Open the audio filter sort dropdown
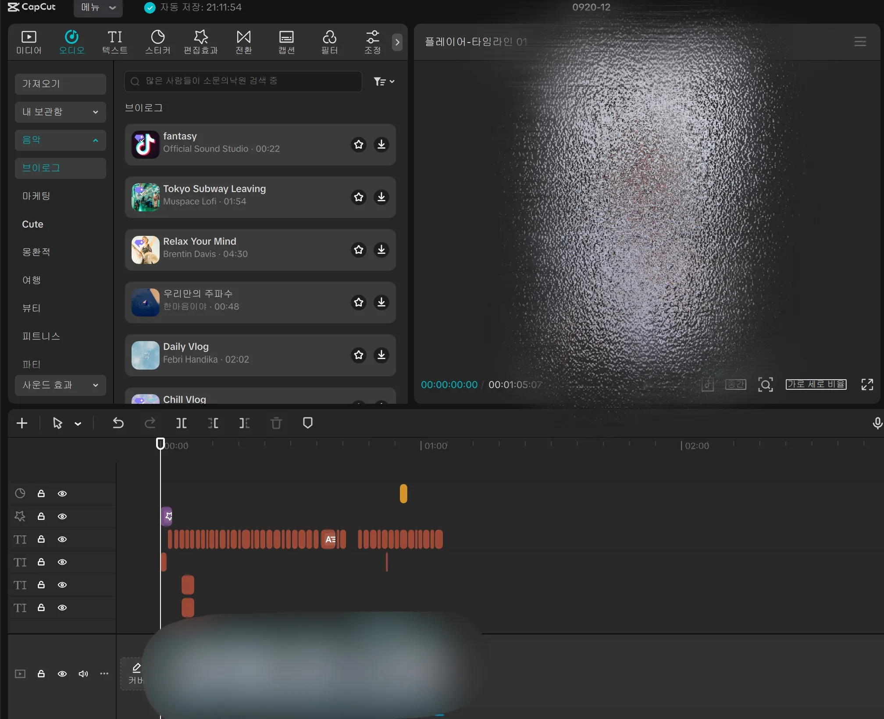This screenshot has width=884, height=719. [x=384, y=82]
